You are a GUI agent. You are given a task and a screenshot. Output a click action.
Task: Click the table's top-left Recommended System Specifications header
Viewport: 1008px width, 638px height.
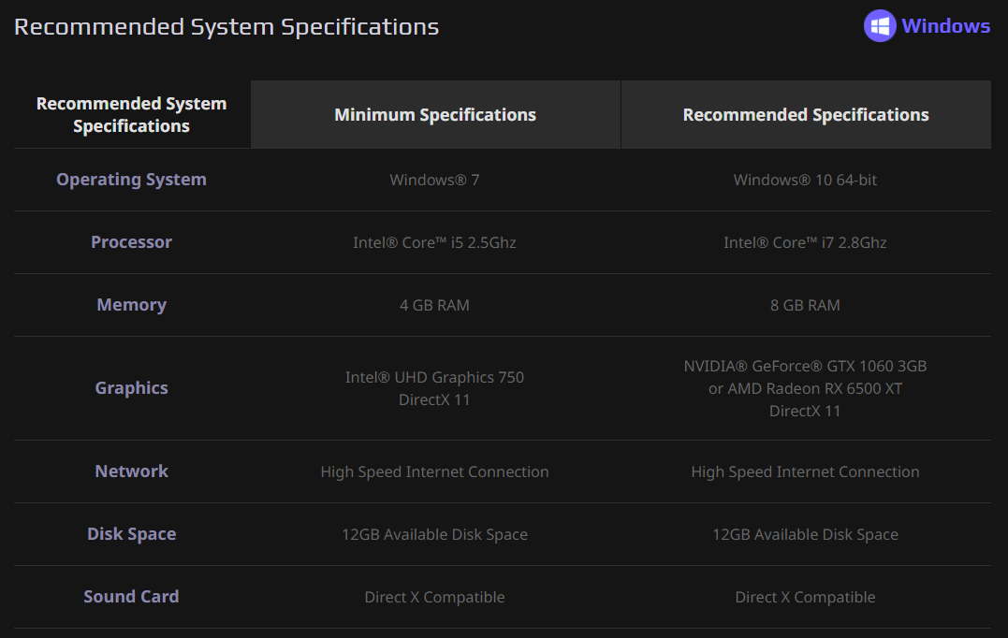point(131,114)
